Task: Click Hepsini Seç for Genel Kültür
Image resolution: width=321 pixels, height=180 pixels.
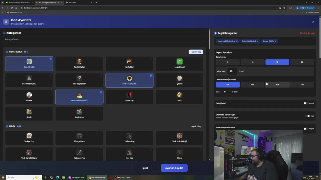Action: pyautogui.click(x=196, y=52)
